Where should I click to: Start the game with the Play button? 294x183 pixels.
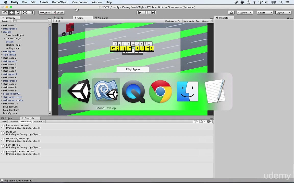click(140, 12)
